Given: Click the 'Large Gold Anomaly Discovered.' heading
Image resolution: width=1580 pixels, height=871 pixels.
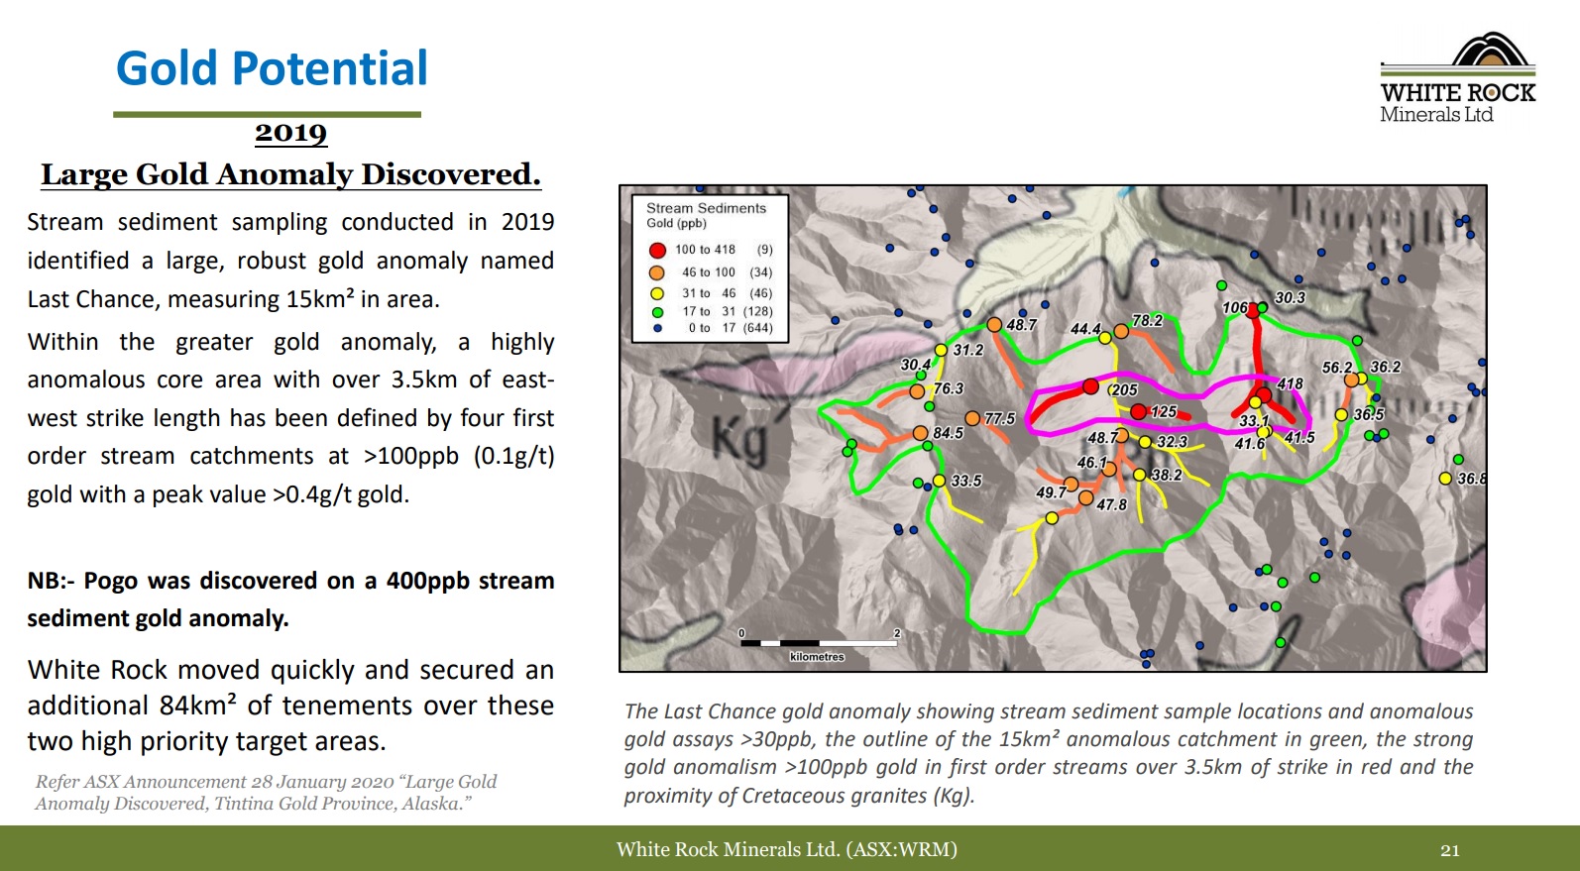Looking at the screenshot, I should point(290,174).
